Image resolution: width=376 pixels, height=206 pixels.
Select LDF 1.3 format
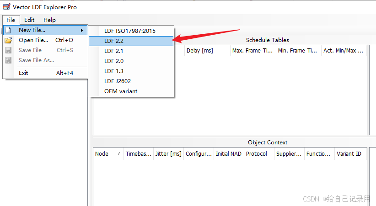131,71
